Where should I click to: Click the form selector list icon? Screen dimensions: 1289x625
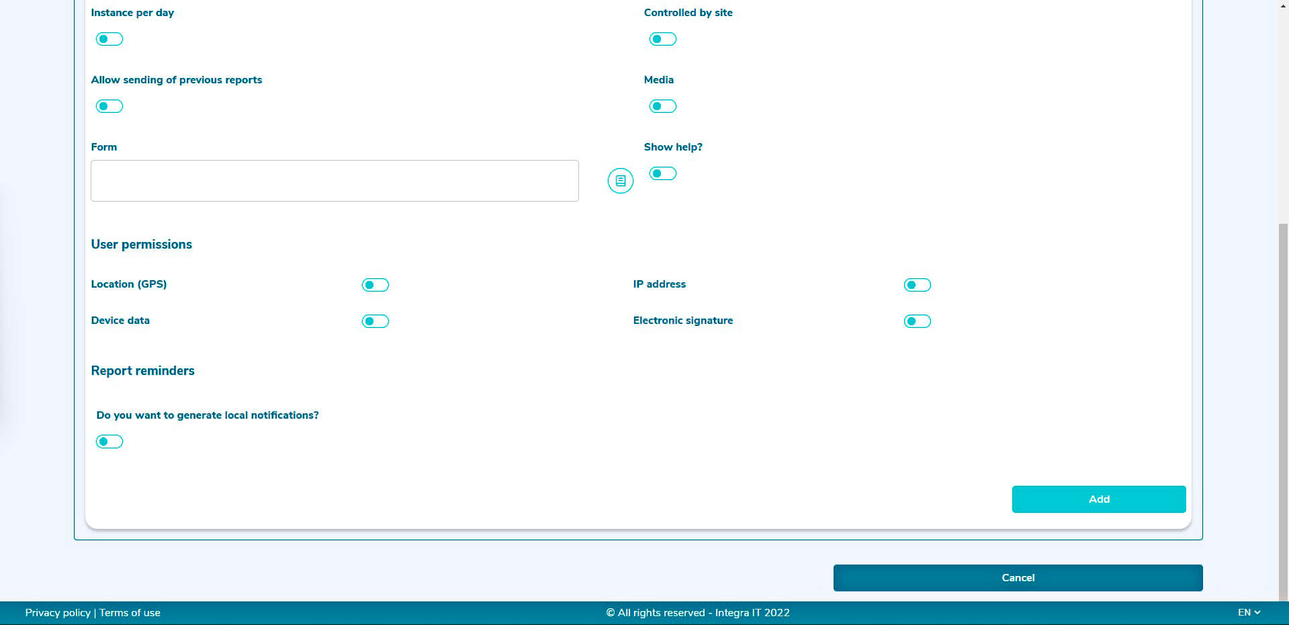620,181
